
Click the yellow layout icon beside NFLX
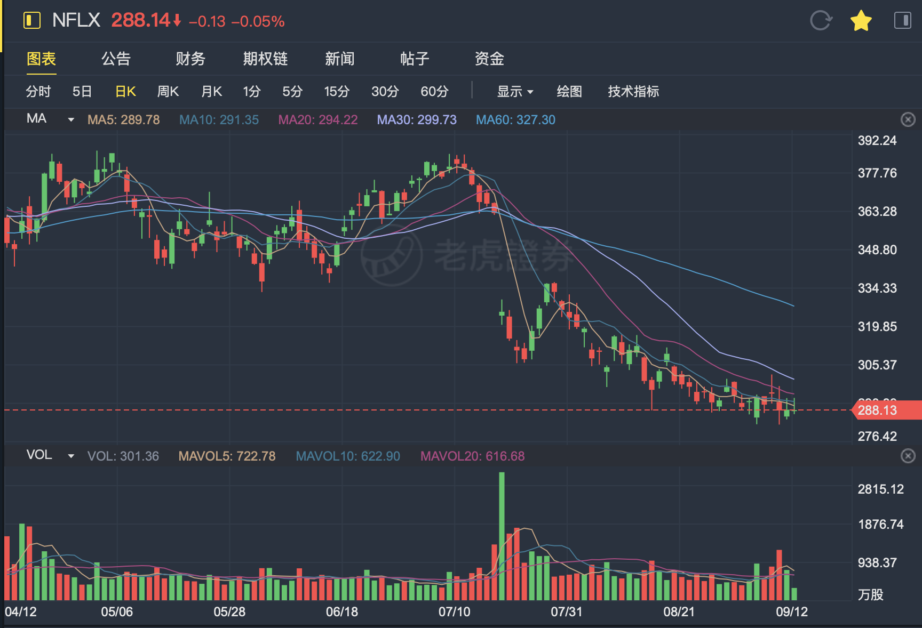point(32,21)
